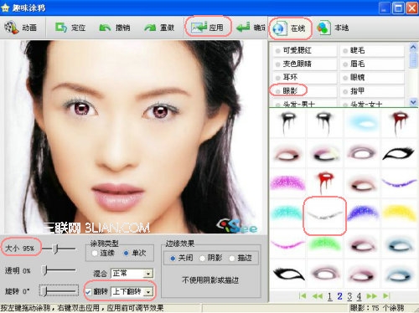Select the 眼影 eyeshadow category

pyautogui.click(x=304, y=90)
